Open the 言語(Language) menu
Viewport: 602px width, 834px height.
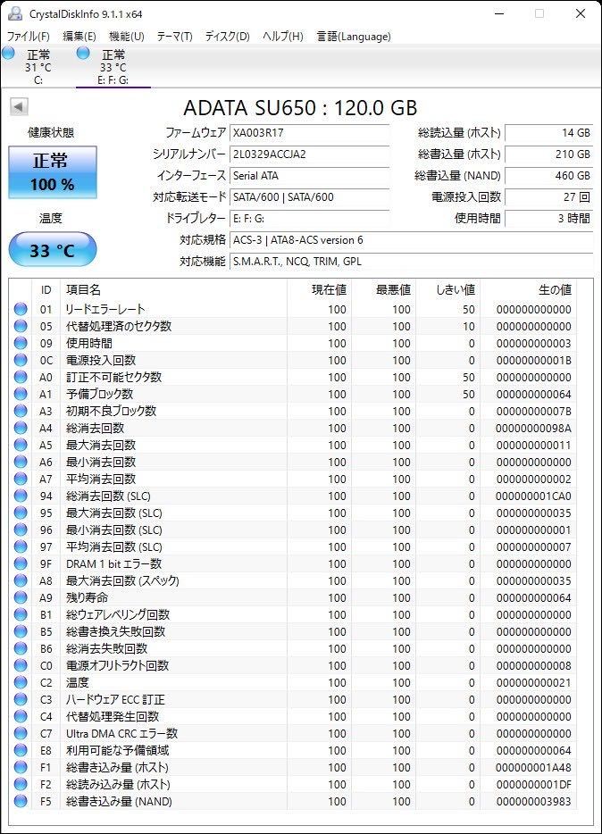coord(354,37)
